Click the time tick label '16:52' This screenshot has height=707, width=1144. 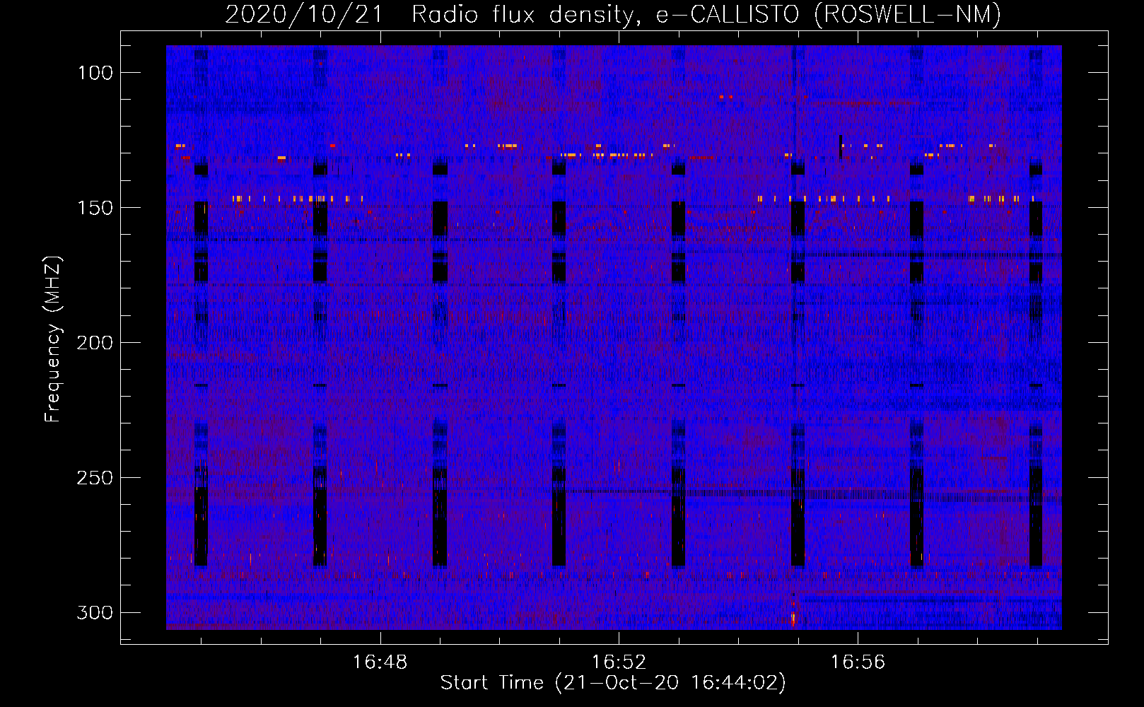(619, 662)
